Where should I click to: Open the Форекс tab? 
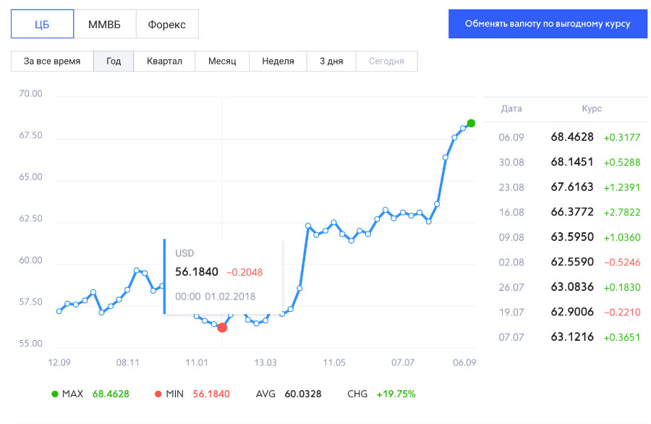[x=167, y=24]
